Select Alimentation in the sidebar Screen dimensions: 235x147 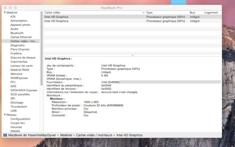19,21
